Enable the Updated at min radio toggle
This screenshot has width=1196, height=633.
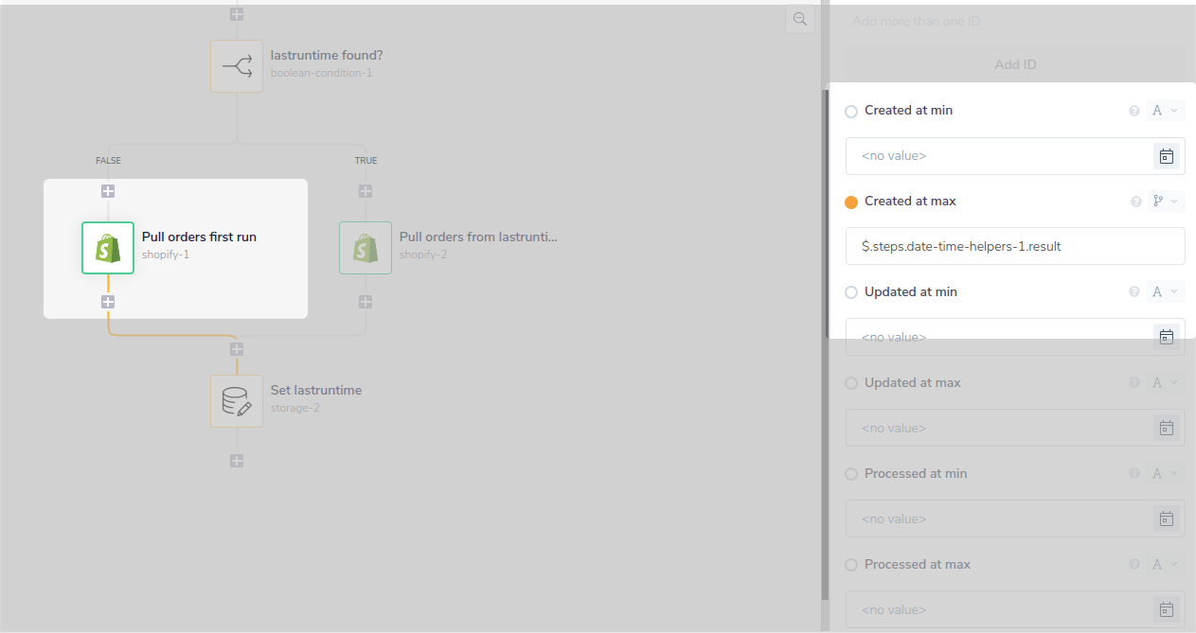click(851, 292)
